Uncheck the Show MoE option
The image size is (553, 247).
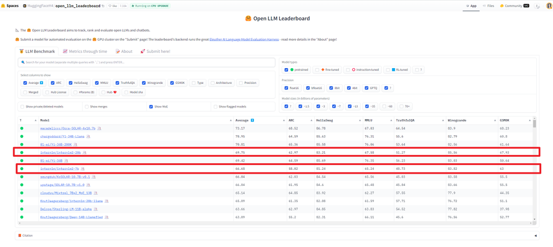point(151,106)
